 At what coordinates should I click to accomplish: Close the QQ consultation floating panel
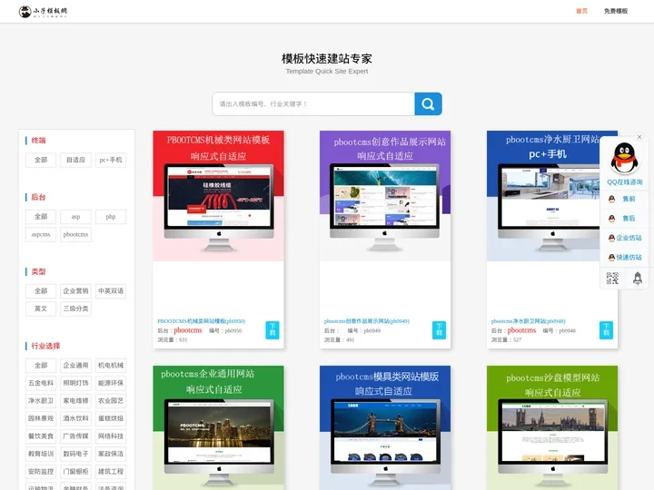[639, 137]
